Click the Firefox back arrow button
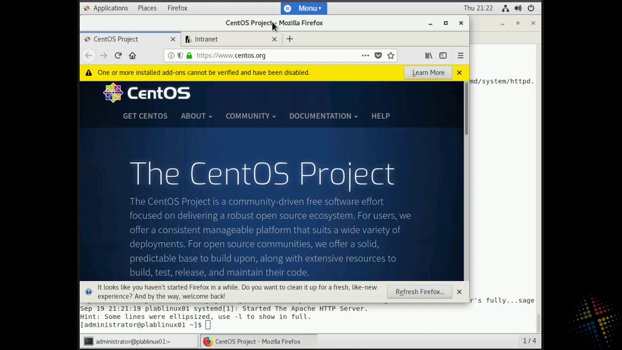 tap(88, 55)
